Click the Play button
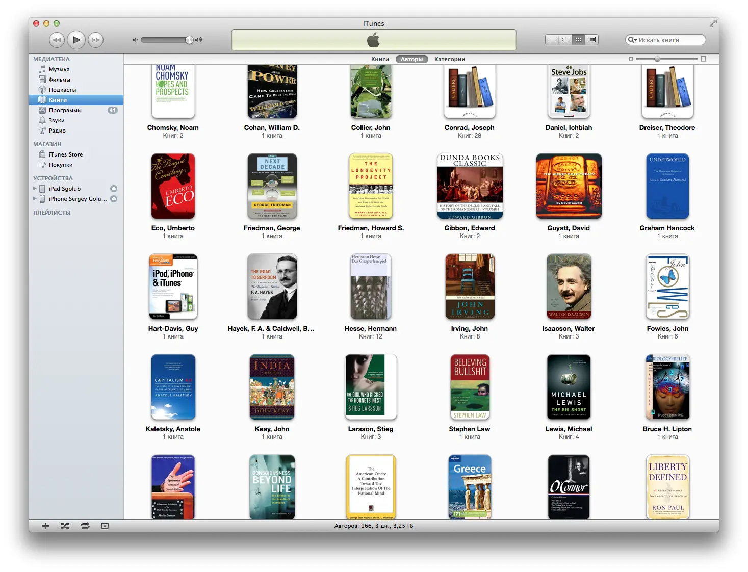 tap(76, 39)
